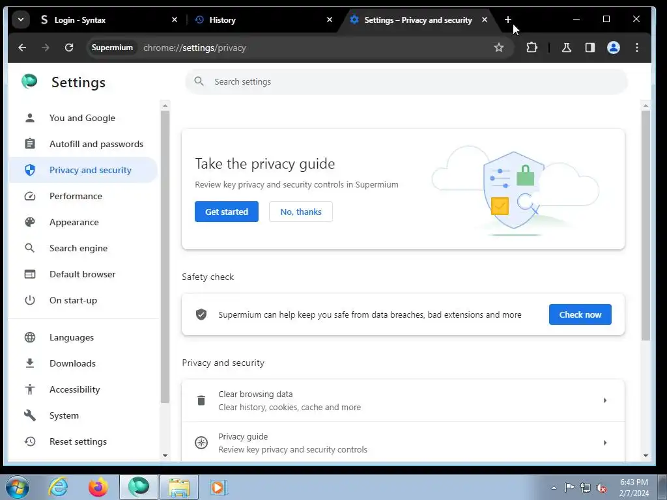Open Autofill and passwords section
This screenshot has width=667, height=500.
click(x=83, y=144)
